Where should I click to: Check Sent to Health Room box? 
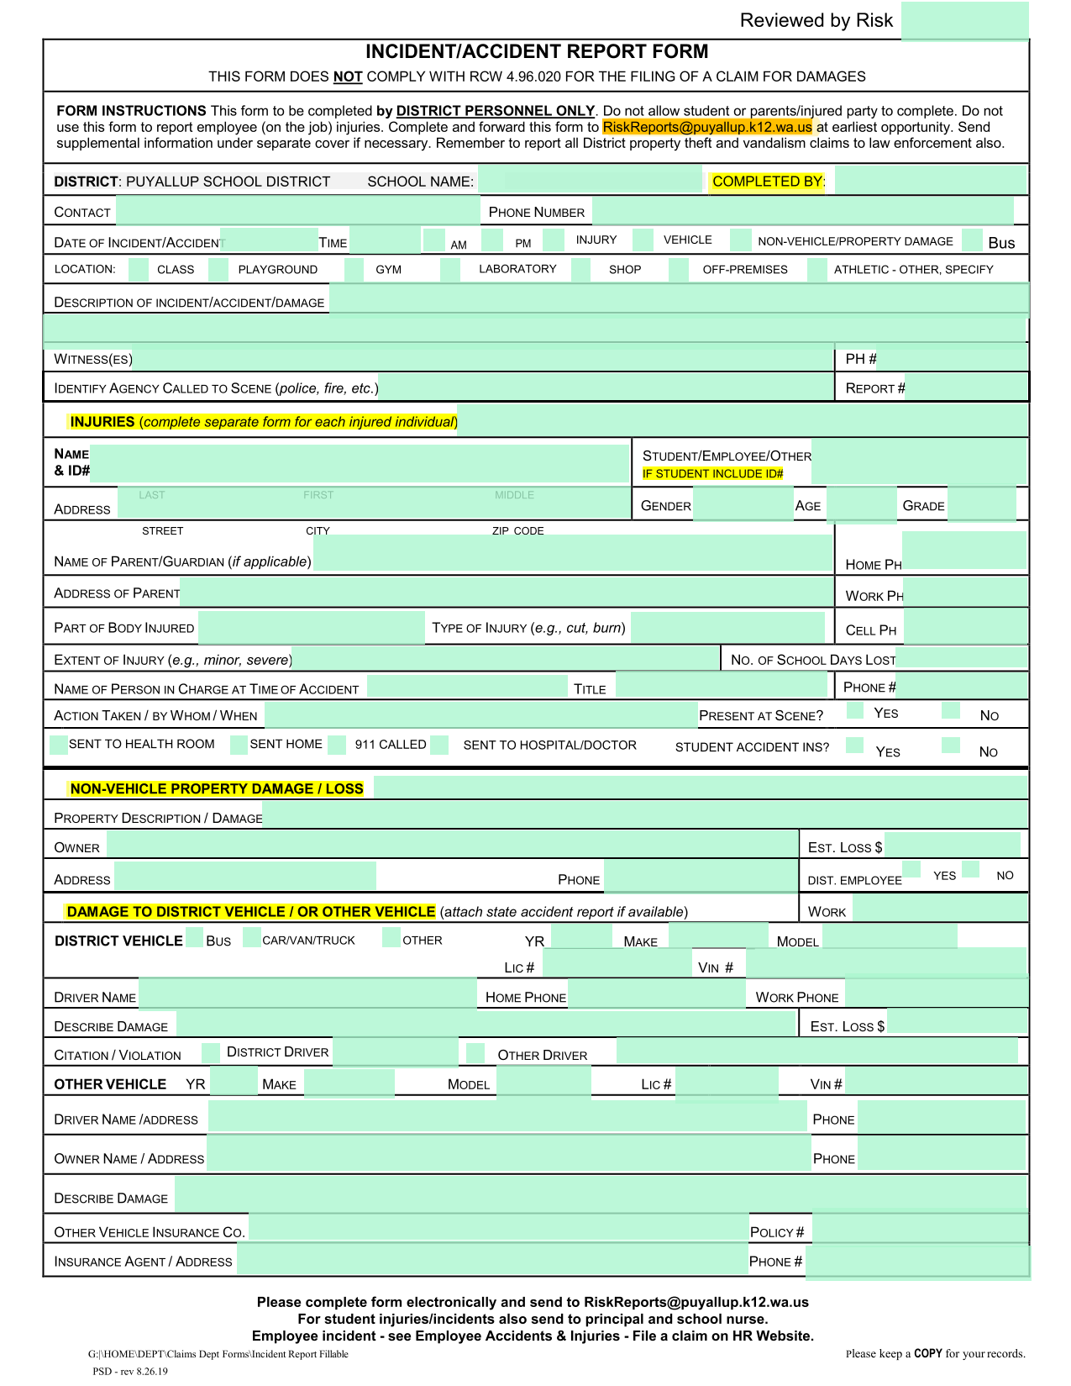coord(59,744)
